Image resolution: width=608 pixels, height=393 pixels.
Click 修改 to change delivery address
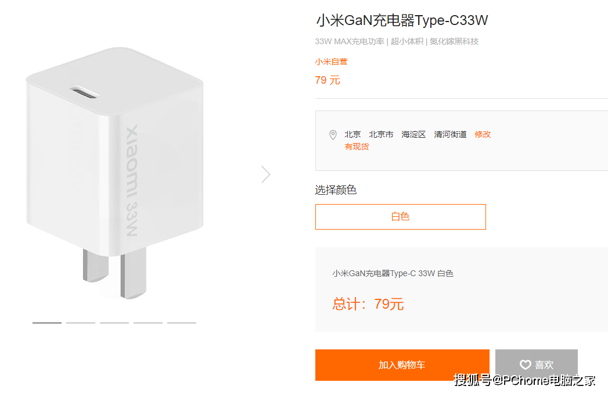click(x=483, y=134)
